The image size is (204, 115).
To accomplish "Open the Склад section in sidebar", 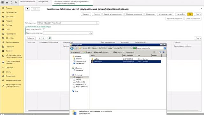I will click(x=8, y=29).
